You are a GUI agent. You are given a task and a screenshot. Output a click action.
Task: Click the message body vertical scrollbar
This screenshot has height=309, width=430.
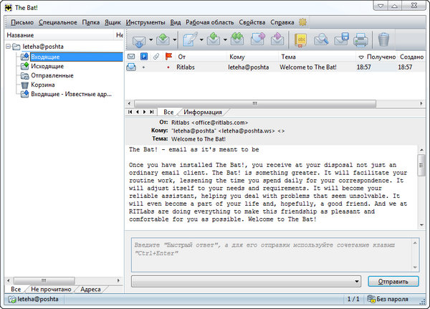421,186
